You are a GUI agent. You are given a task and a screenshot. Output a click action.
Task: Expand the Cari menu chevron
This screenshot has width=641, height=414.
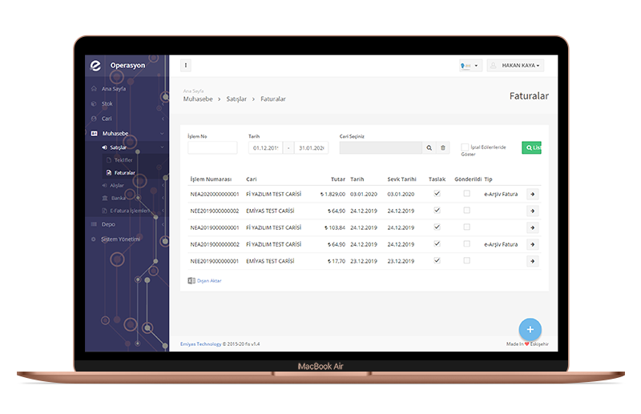163,119
